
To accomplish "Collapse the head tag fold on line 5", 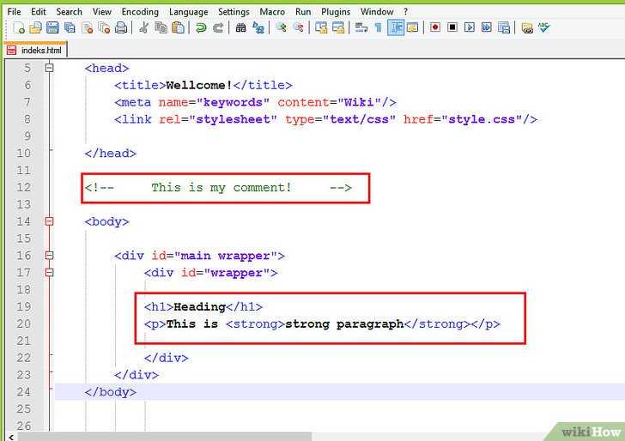I will tap(49, 68).
